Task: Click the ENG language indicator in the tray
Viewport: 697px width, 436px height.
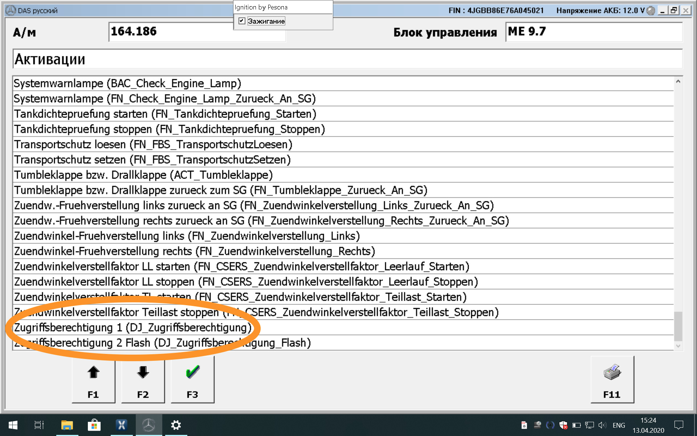Action: pos(619,425)
